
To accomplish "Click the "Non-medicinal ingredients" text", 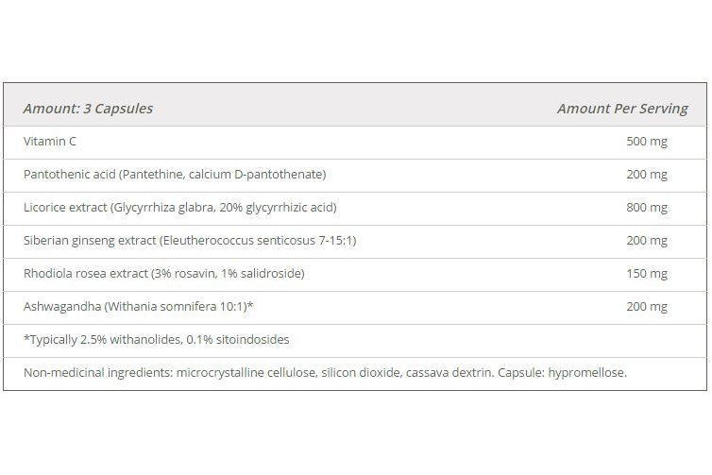I will coord(99,373).
